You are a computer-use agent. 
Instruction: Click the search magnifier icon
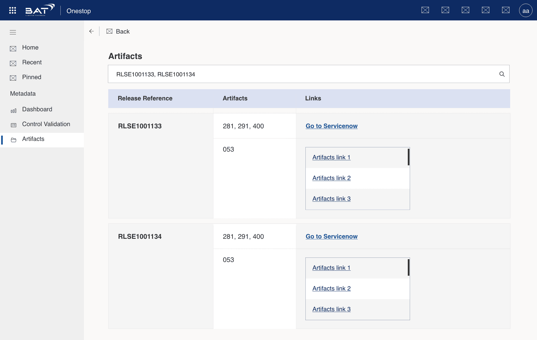click(502, 74)
